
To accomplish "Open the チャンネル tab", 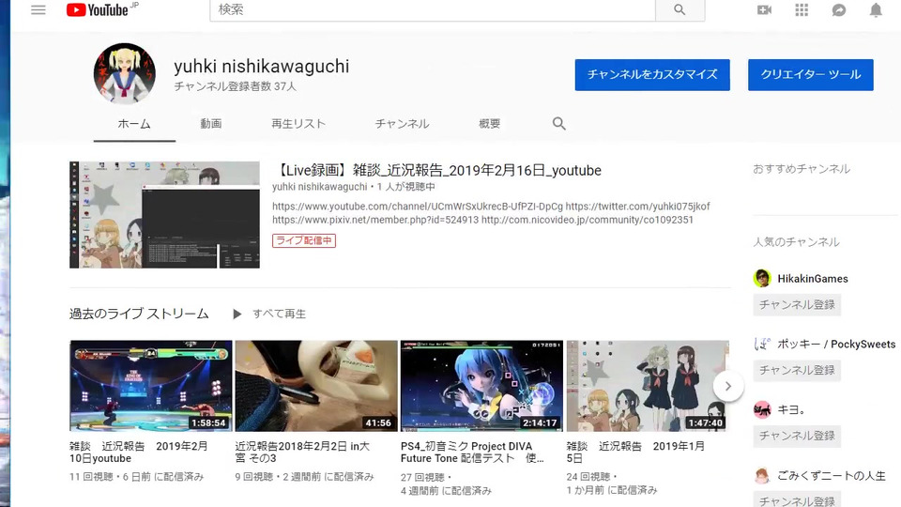I will [x=403, y=124].
